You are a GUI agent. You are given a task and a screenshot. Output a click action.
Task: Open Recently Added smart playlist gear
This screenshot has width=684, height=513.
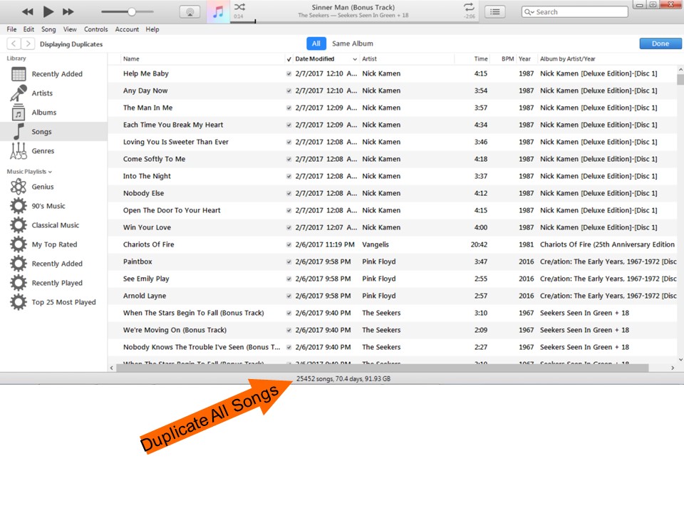point(19,264)
